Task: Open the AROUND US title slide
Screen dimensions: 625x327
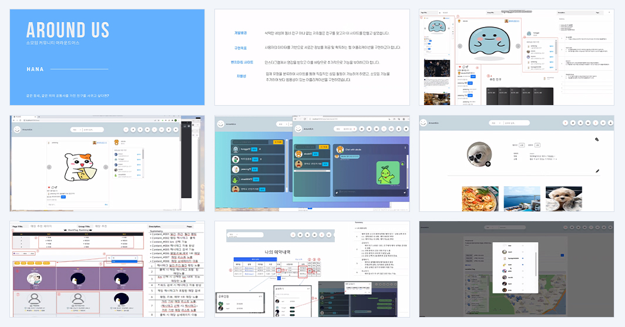Action: [x=107, y=58]
